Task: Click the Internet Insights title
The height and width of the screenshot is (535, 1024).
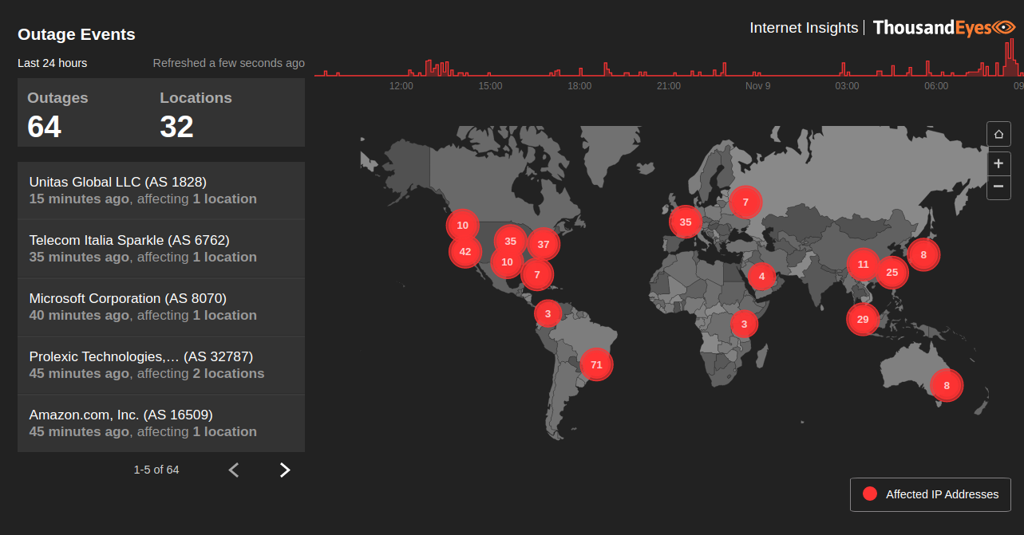Action: pos(804,28)
